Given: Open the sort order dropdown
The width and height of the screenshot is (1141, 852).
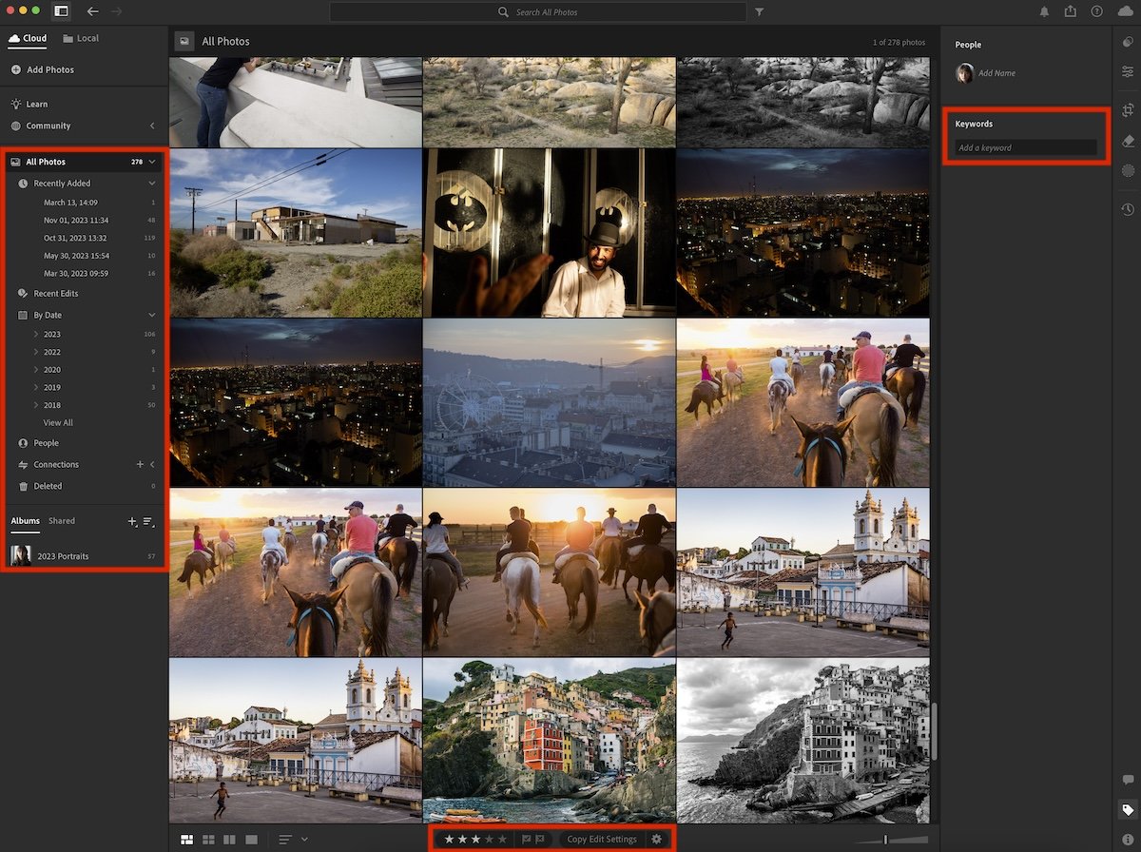Looking at the screenshot, I should [293, 840].
